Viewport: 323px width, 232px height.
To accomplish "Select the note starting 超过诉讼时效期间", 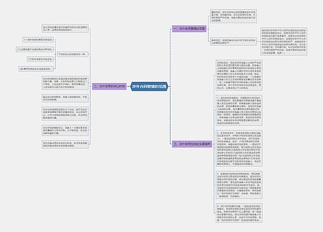I will 65,98.
